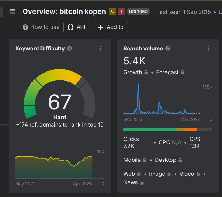
Task: Click the Keyword Difficulty help icon
Action: (69, 49)
